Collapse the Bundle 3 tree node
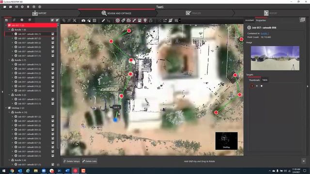This screenshot has width=310, height=174. pos(9,95)
